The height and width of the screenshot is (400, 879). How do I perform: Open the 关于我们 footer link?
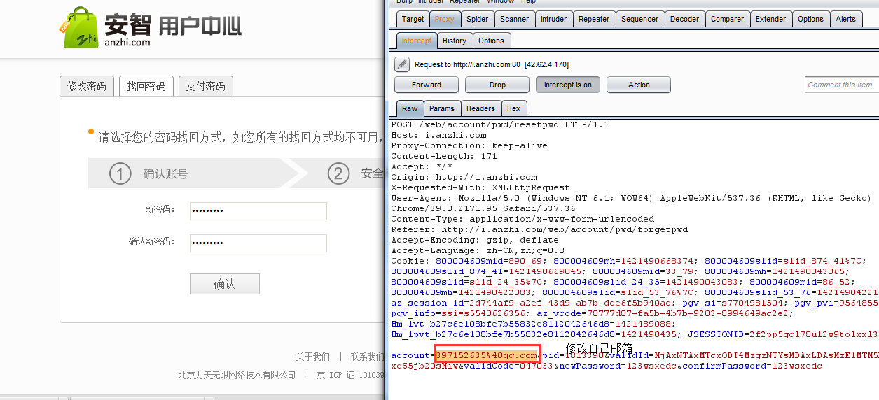click(x=312, y=357)
